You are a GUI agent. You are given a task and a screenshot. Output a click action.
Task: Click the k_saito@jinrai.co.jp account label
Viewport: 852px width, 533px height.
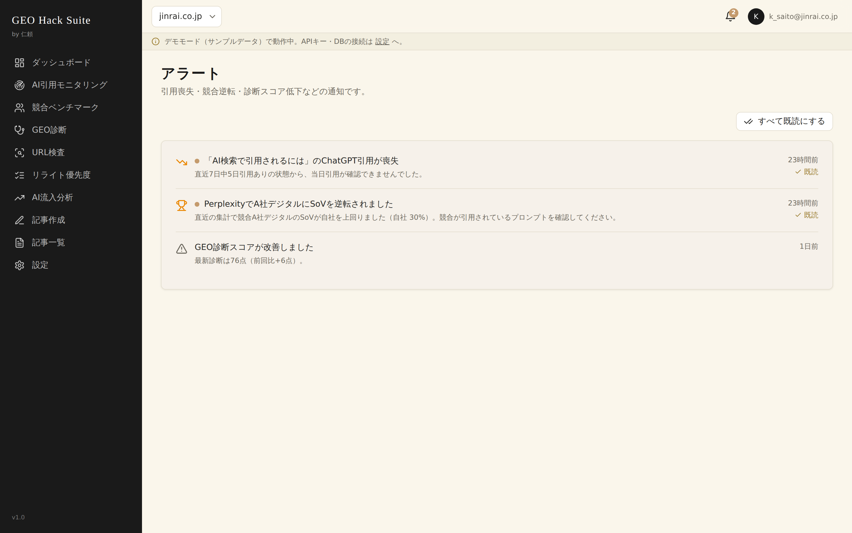pyautogui.click(x=803, y=17)
